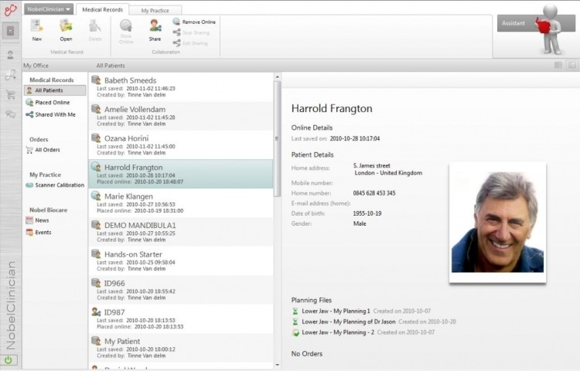Select the office module sidebar icon
Image resolution: width=580 pixels, height=371 pixels.
(x=10, y=31)
